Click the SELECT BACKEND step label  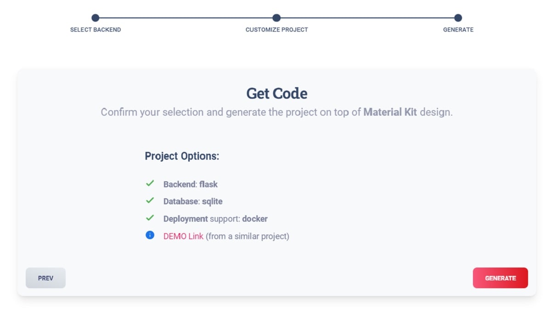coord(95,29)
